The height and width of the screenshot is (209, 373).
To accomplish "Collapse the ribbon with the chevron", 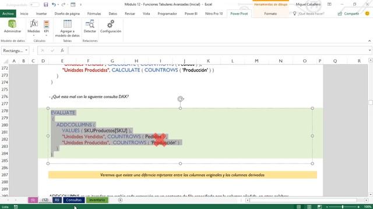I will click(370, 41).
